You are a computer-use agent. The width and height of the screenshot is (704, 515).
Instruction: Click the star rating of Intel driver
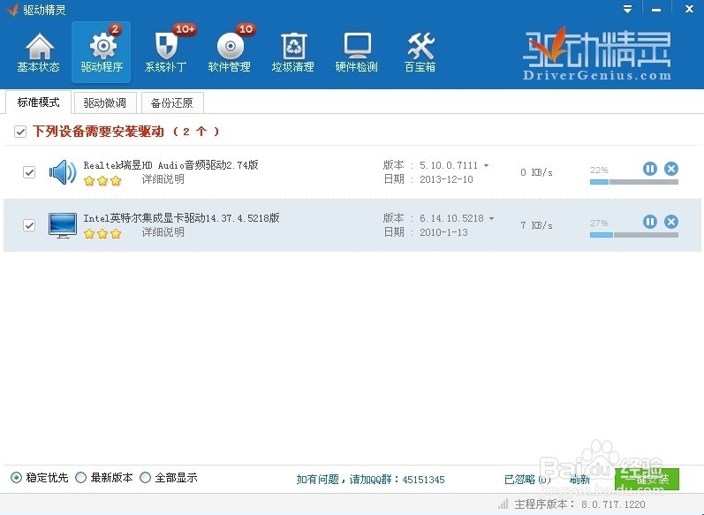coord(102,234)
